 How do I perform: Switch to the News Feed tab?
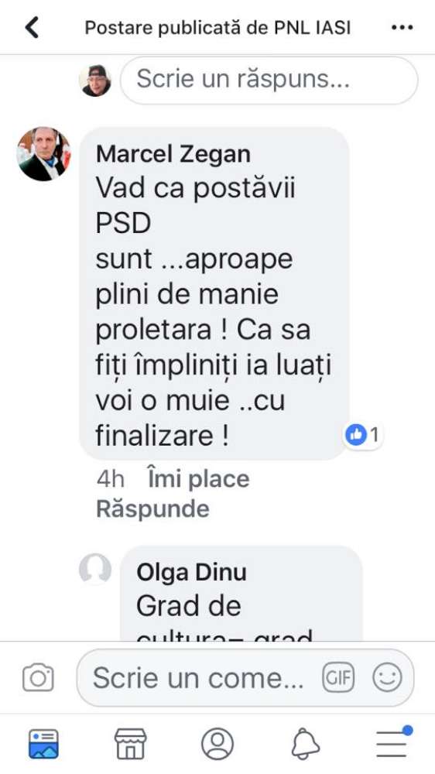43,743
